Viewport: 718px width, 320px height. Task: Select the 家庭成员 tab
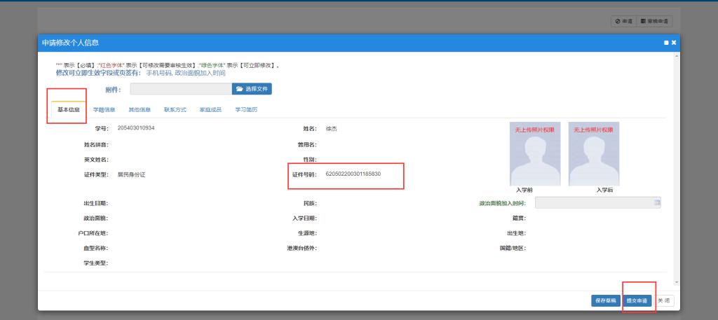210,110
